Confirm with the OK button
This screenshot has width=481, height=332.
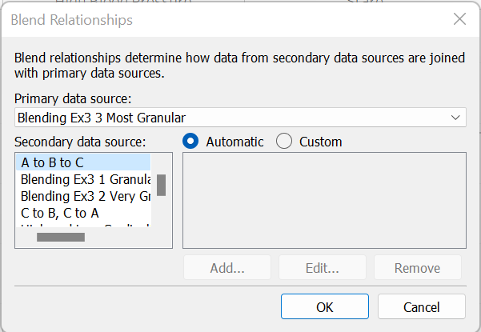[324, 306]
